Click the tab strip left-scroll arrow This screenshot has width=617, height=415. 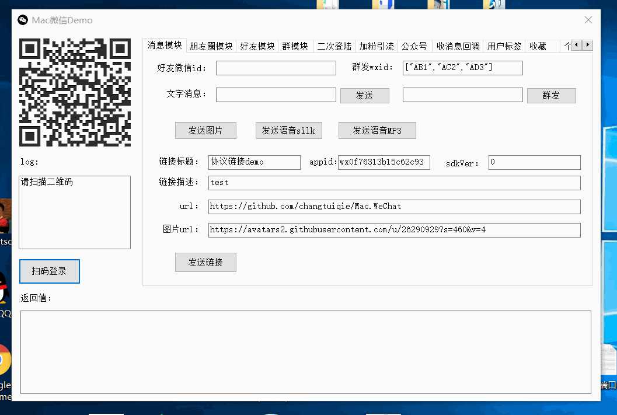[577, 45]
